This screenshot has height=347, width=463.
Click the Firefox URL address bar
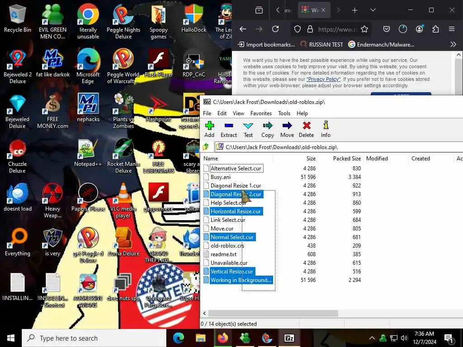point(337,29)
